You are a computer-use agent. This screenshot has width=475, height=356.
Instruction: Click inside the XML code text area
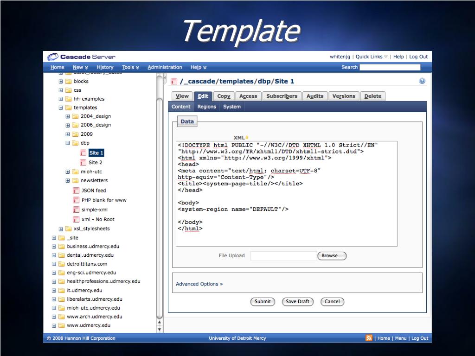click(286, 194)
